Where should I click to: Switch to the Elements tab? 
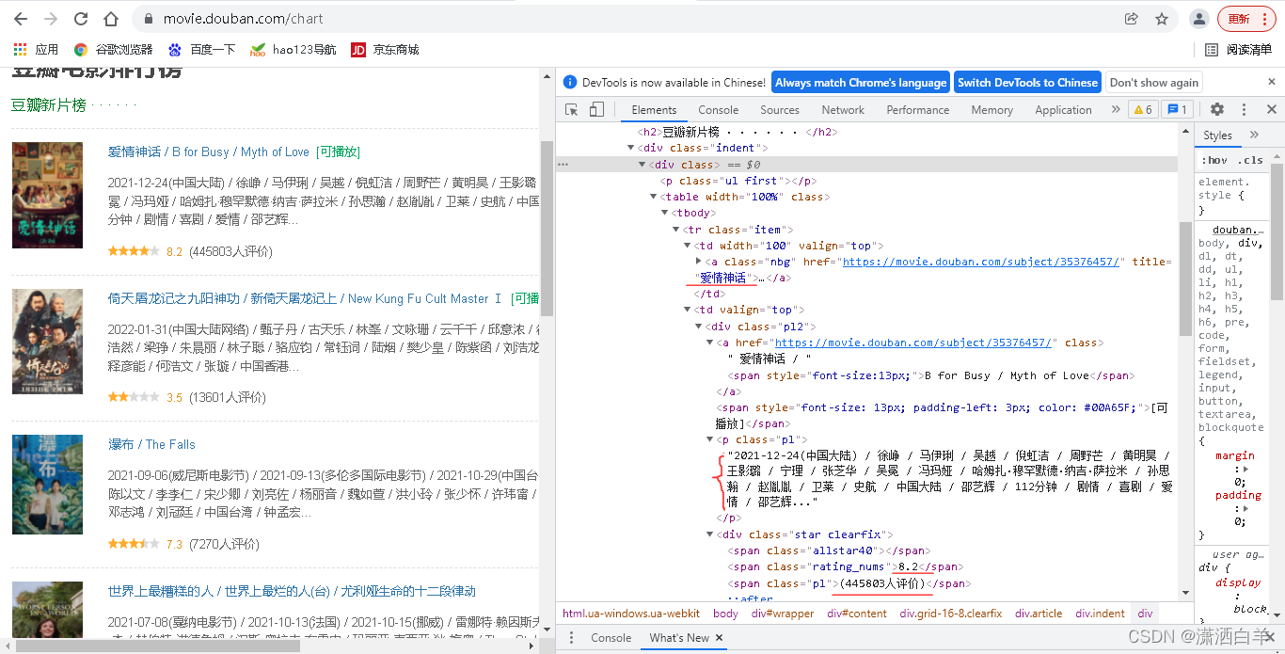(x=654, y=110)
